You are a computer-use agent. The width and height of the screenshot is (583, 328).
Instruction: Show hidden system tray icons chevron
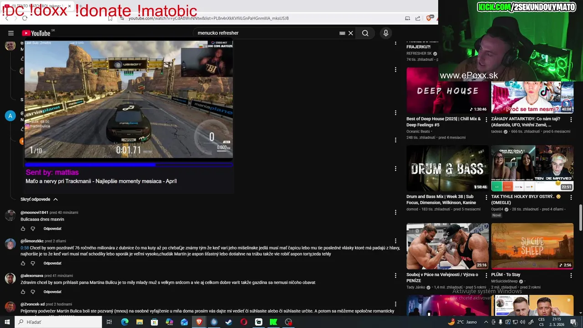point(486,322)
